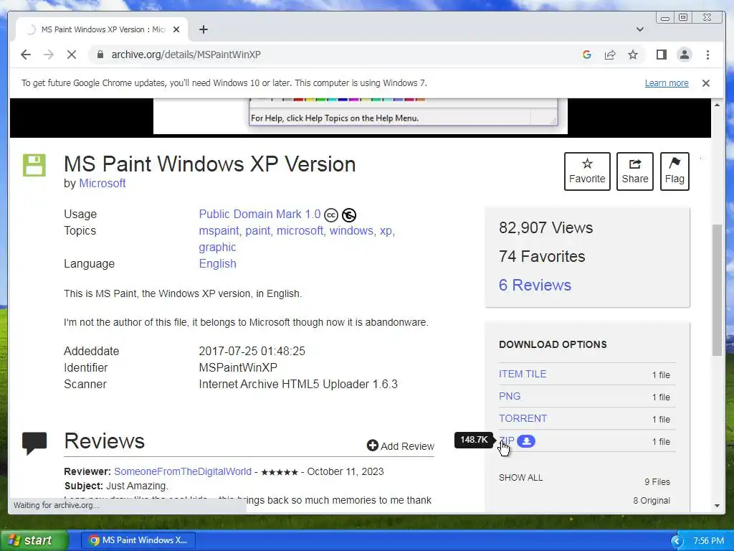The height and width of the screenshot is (551, 734).
Task: Click the Creative Commons icon
Action: coord(331,215)
